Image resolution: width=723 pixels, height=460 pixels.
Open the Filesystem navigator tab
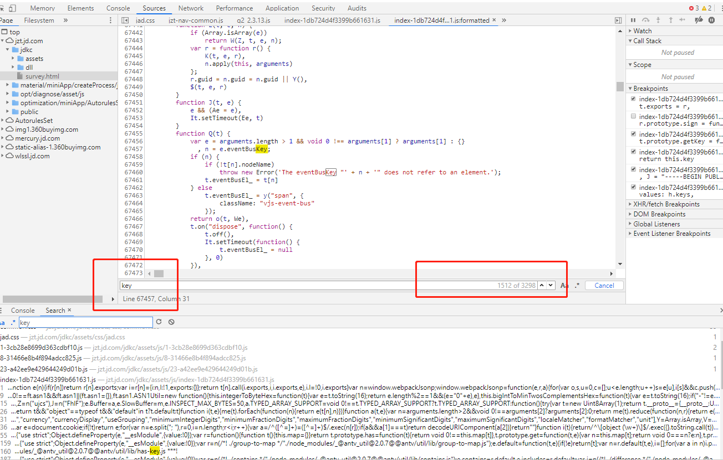pyautogui.click(x=39, y=20)
